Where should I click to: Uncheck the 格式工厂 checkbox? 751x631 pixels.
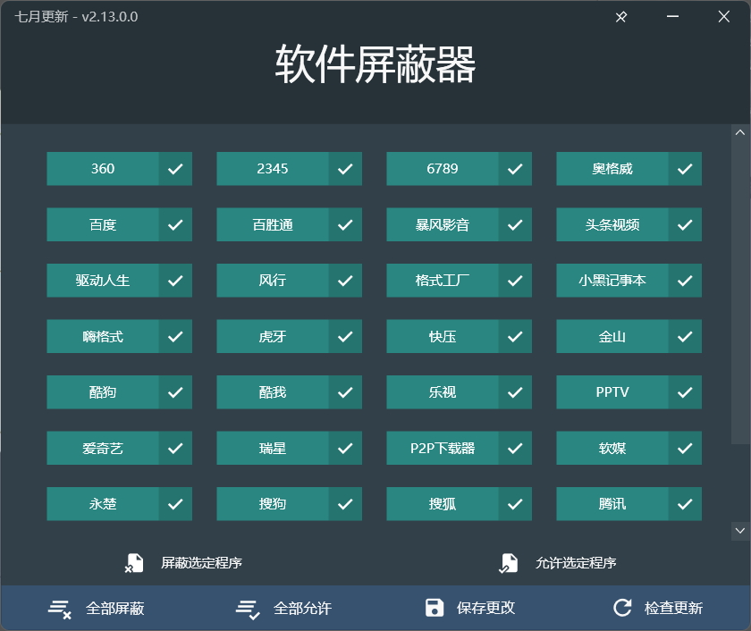[x=515, y=280]
